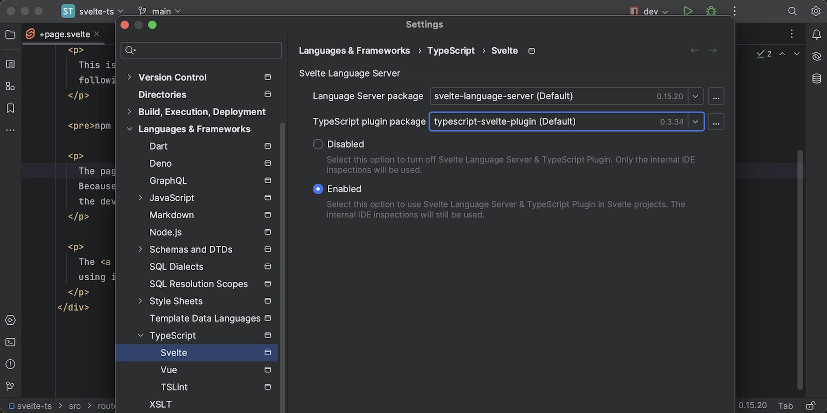
Task: Select Deno in the settings tree
Action: point(196,163)
